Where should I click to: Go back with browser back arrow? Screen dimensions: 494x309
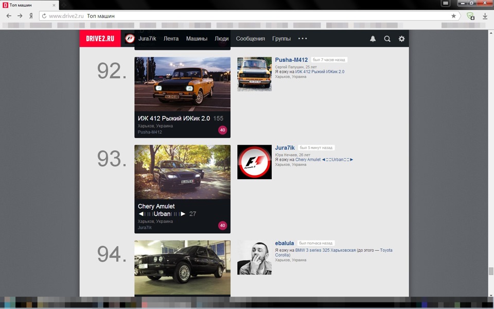pyautogui.click(x=9, y=16)
